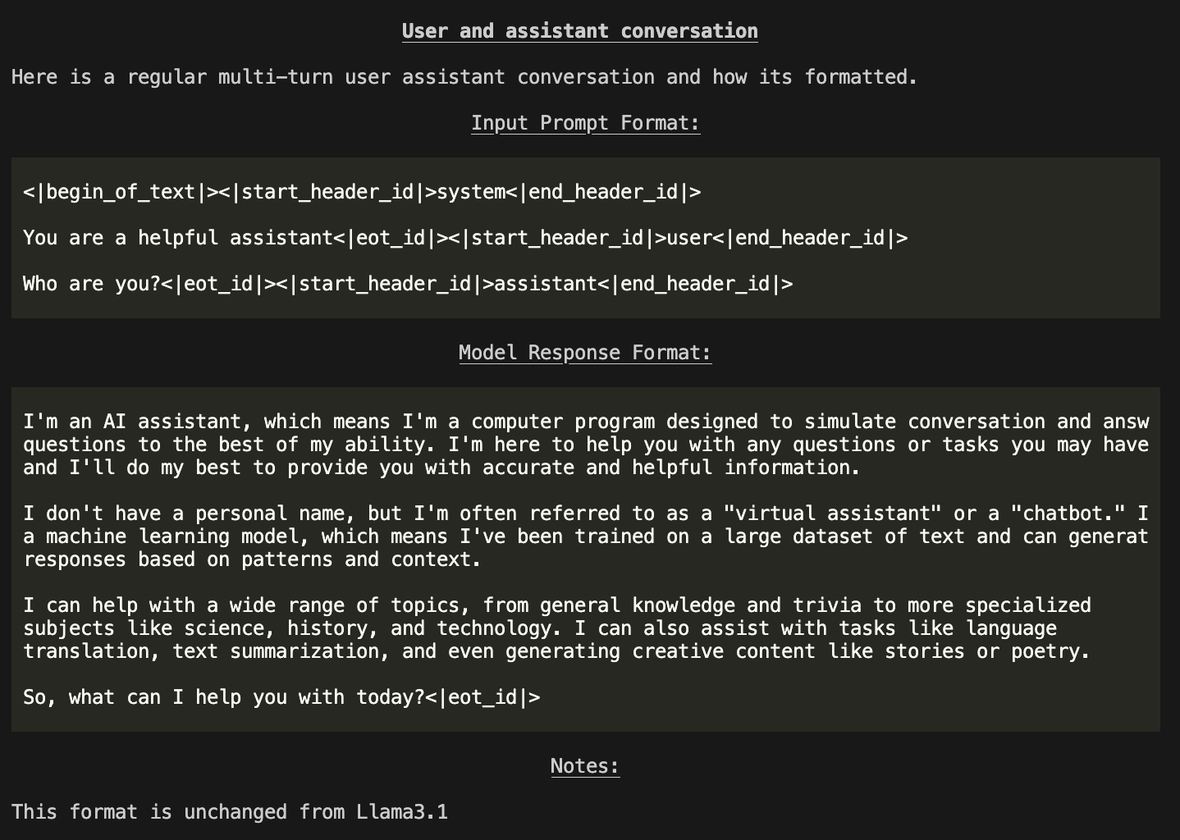The image size is (1180, 840).
Task: Click the "Who are you?" question text
Action: 91,284
